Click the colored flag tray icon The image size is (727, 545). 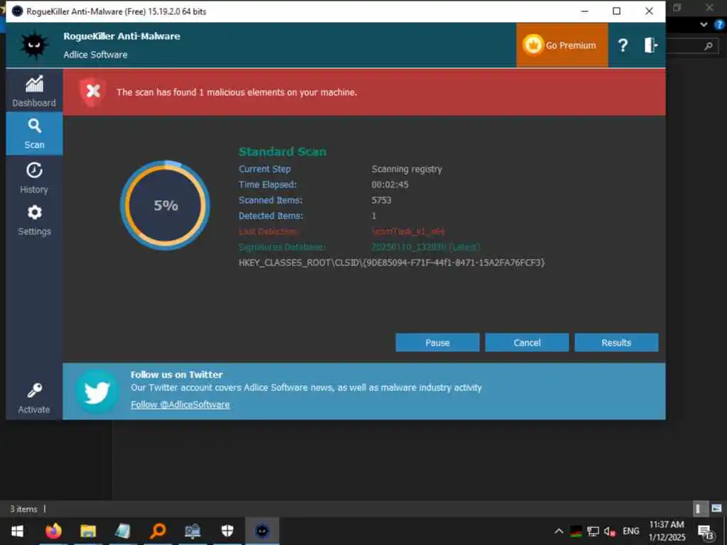pyautogui.click(x=576, y=531)
